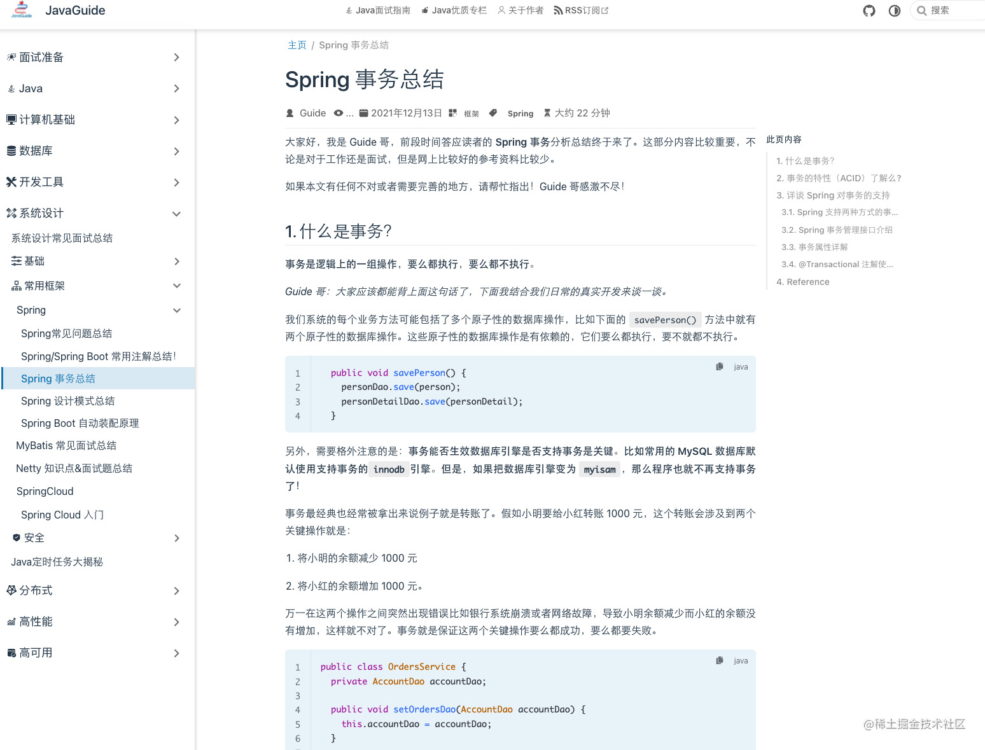Click the Java sidebar coffee icon

[x=11, y=89]
